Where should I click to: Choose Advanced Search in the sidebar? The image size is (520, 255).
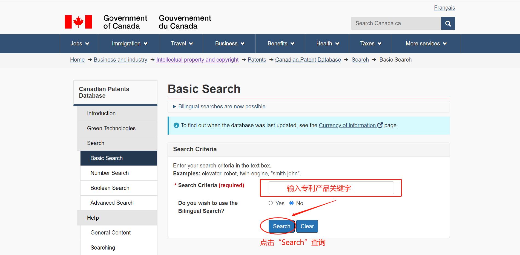(119, 203)
